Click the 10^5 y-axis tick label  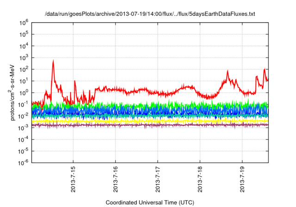pos(24,35)
